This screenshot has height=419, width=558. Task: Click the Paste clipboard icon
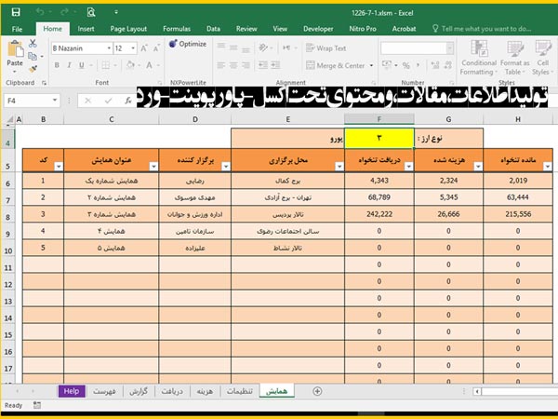point(15,49)
